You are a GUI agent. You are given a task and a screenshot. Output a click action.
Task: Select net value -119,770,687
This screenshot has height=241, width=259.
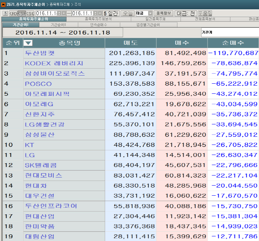233,53
